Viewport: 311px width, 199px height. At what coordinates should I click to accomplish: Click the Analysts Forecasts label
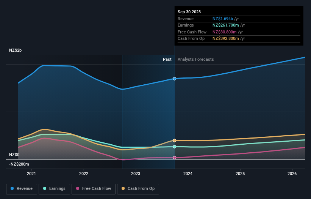(196, 60)
